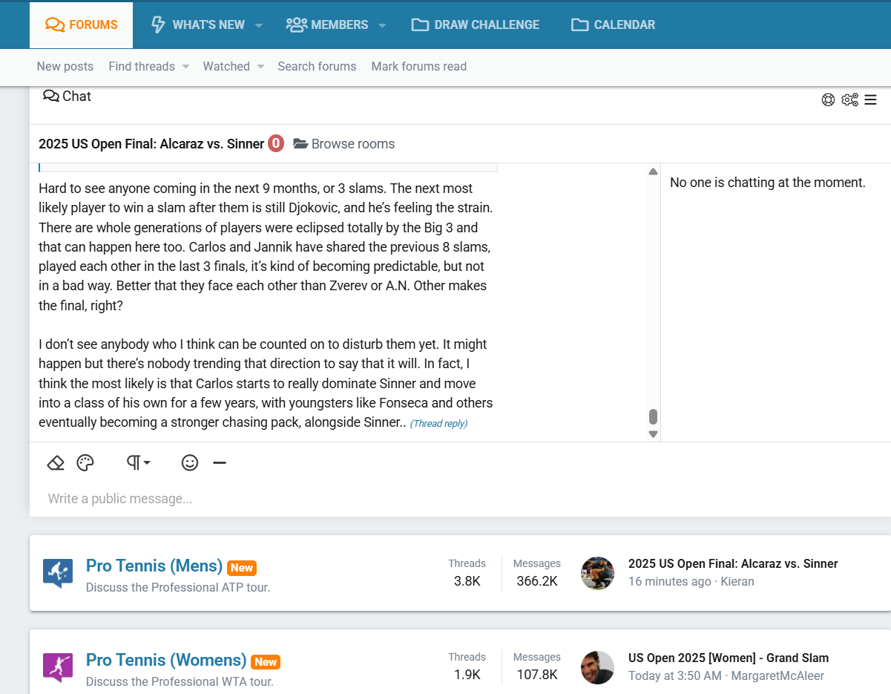Open the text color palette icon
891x694 pixels.
[85, 463]
